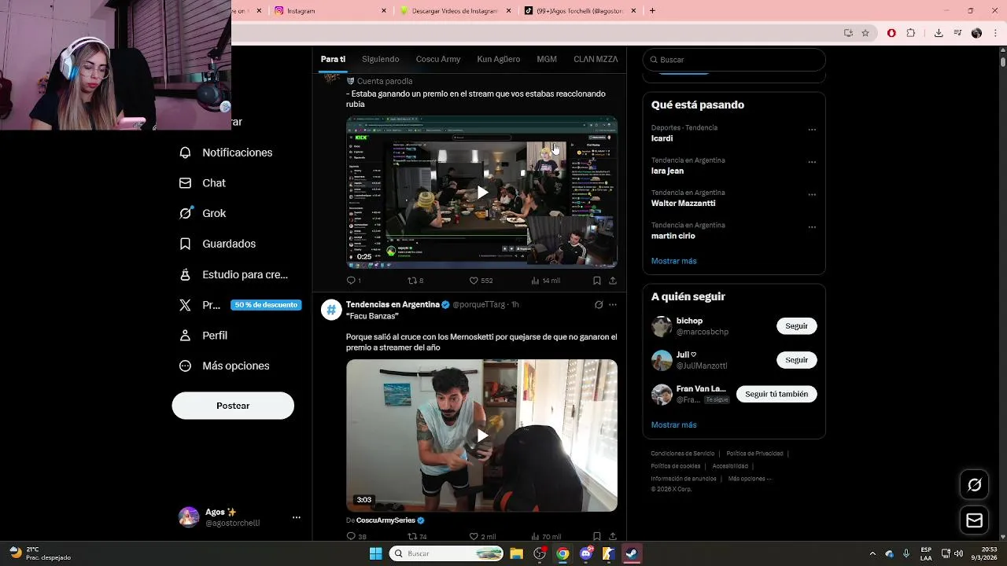Click the Buscar search field on X

734,60
